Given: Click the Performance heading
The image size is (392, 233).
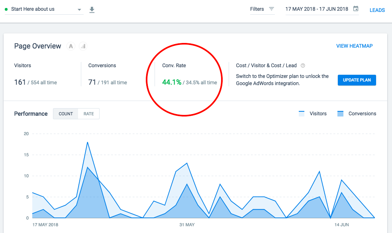Looking at the screenshot, I should (x=31, y=114).
